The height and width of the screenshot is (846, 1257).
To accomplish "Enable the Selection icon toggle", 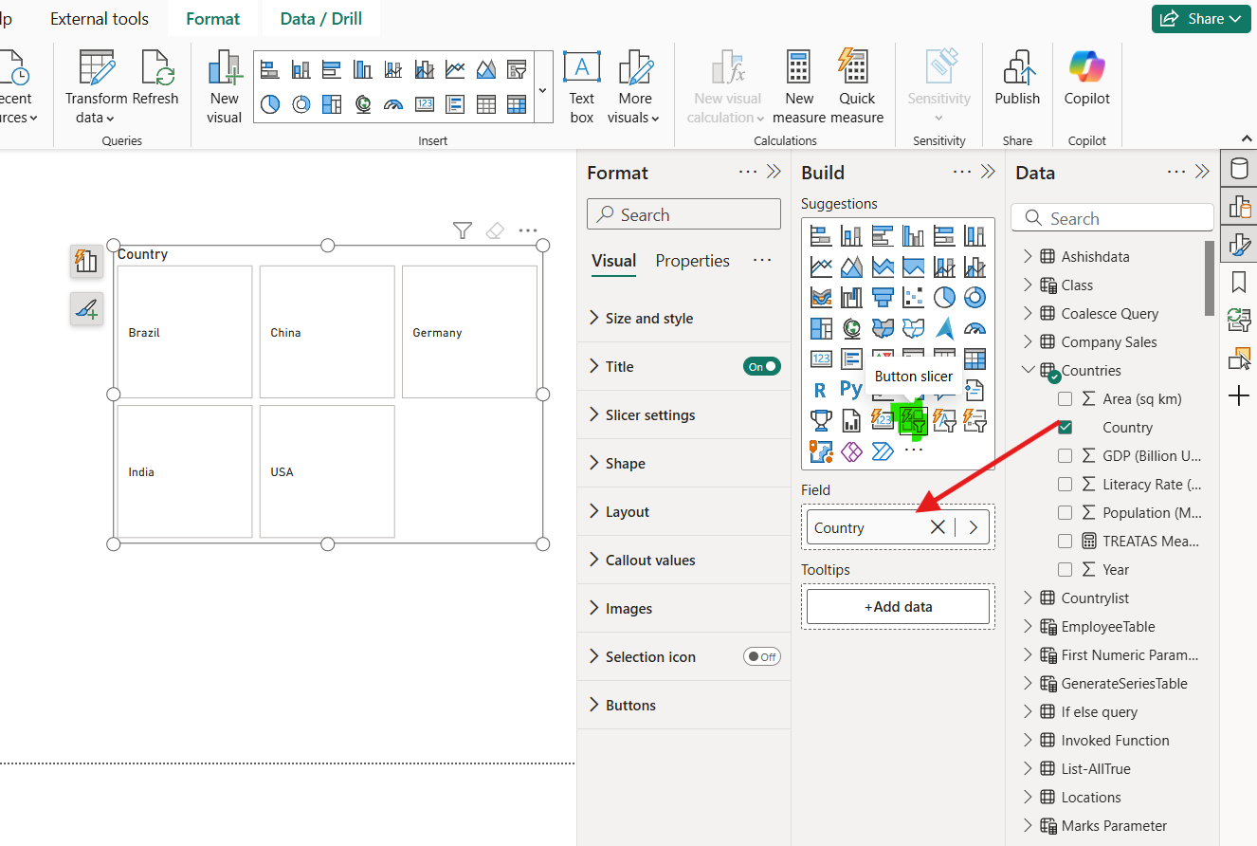I will 762,656.
